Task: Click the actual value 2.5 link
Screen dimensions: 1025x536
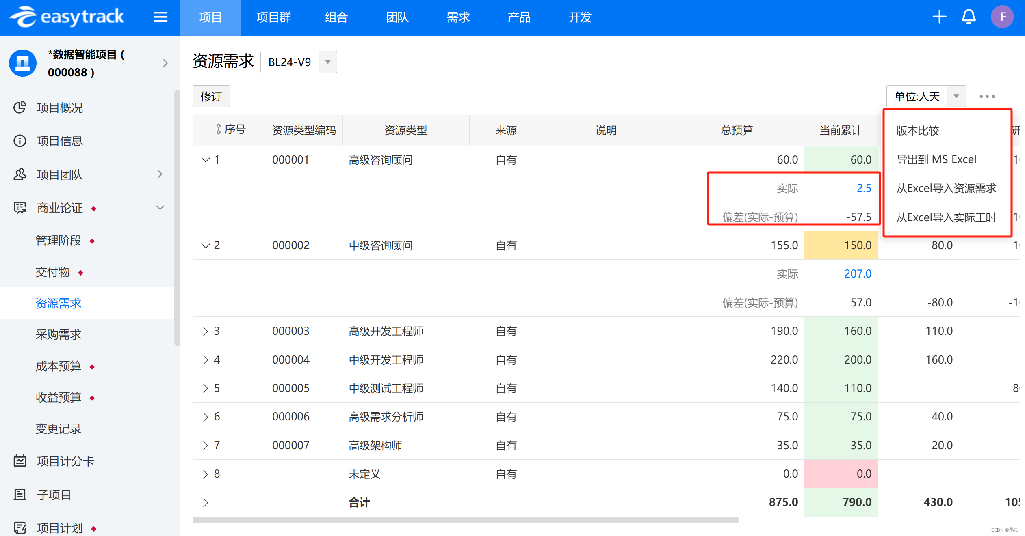Action: pyautogui.click(x=864, y=188)
